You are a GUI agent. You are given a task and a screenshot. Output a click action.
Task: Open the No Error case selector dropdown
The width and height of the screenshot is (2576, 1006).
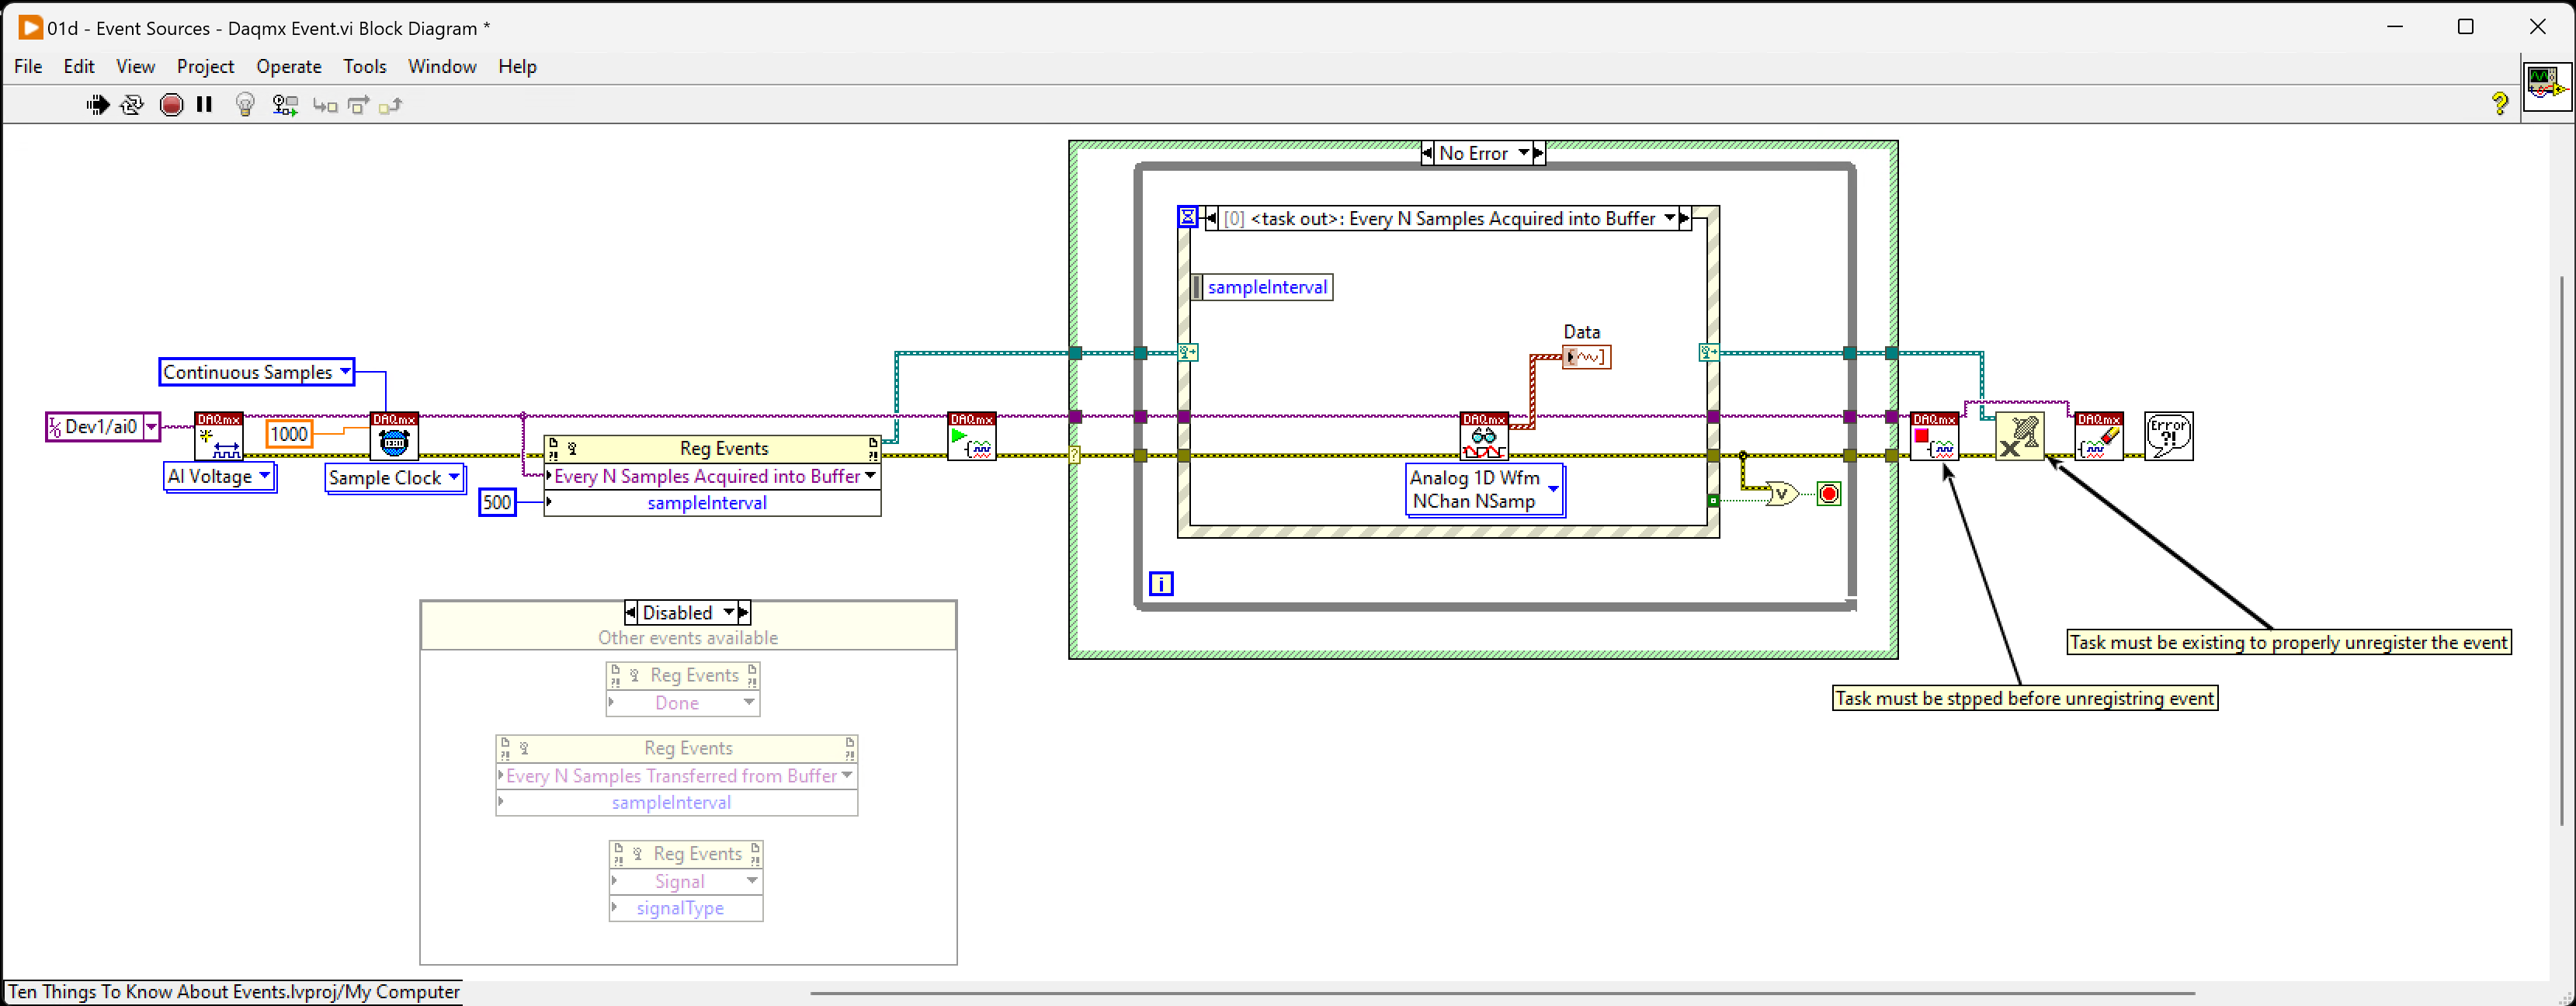(1524, 153)
